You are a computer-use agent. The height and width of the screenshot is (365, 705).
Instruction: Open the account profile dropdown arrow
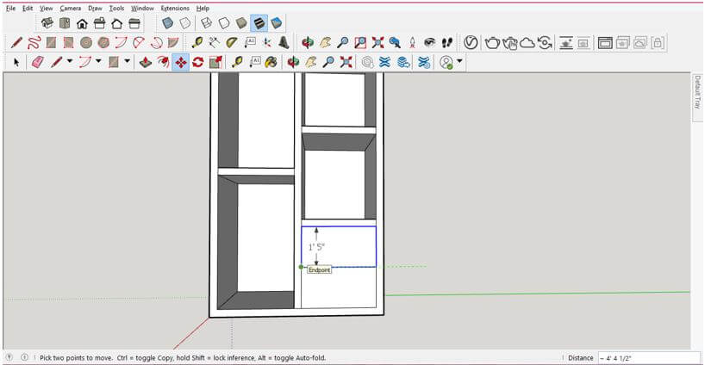(459, 61)
